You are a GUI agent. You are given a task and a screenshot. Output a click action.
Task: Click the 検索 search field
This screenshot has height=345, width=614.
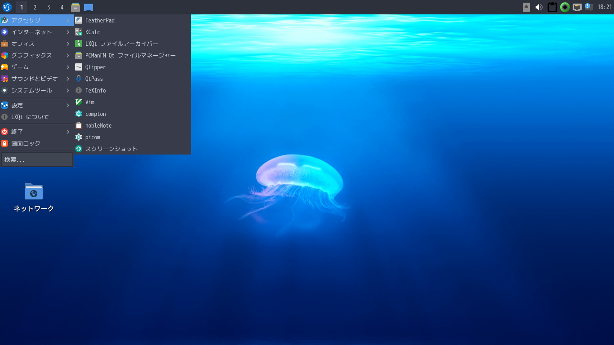[x=37, y=159]
